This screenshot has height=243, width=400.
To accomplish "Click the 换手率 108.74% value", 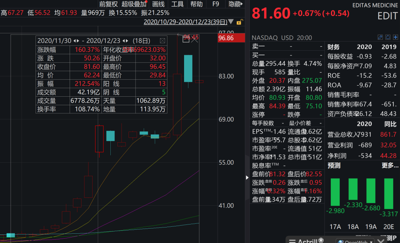I will 87,109.
